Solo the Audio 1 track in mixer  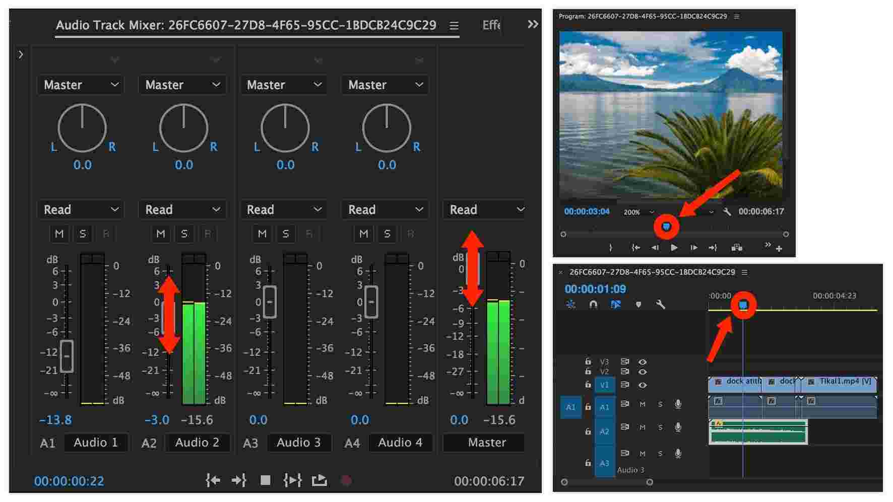(83, 234)
